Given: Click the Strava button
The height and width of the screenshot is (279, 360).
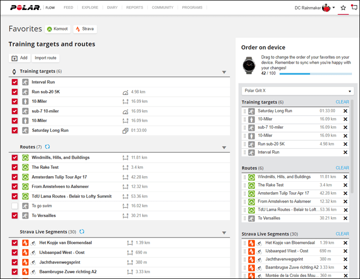Looking at the screenshot, I should pyautogui.click(x=85, y=29).
